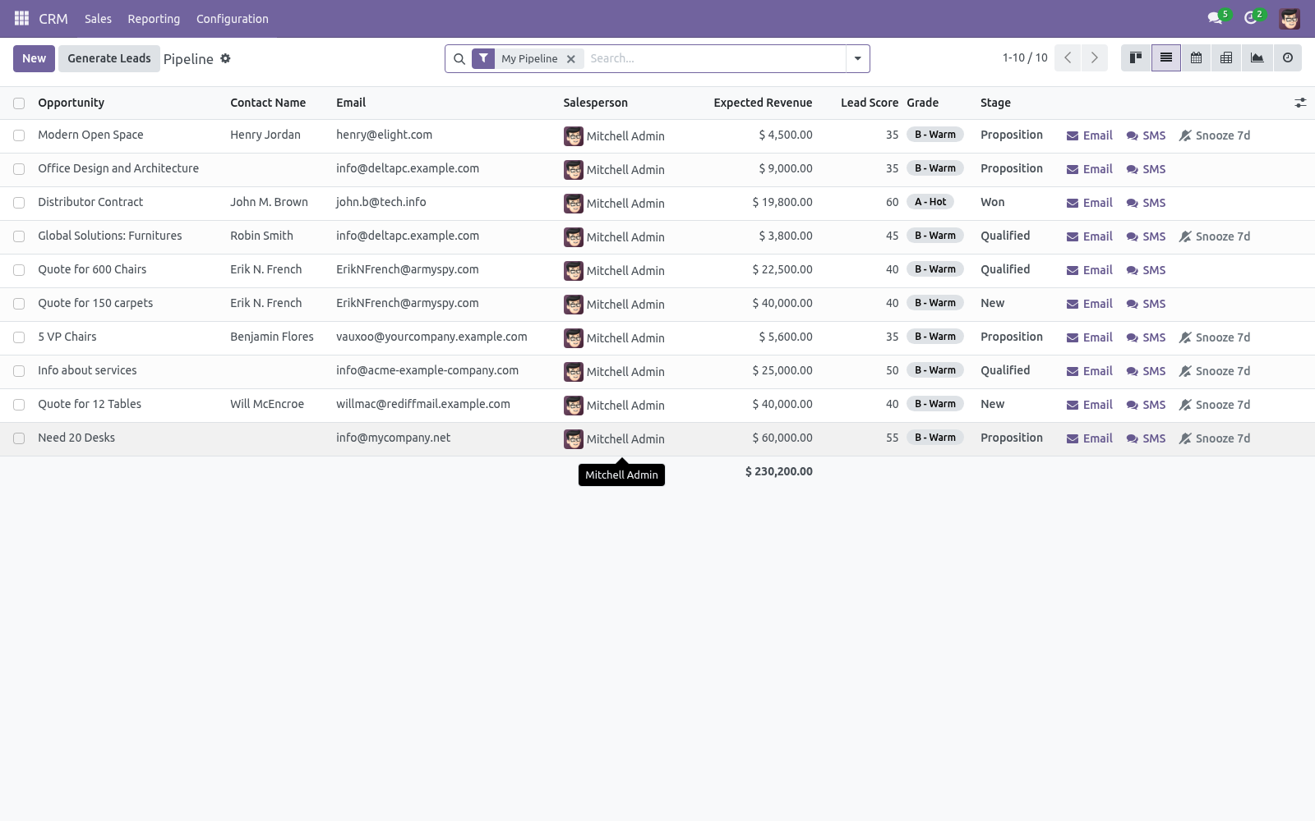This screenshot has width=1315, height=821.
Task: Focus the search input field
Action: tap(713, 58)
